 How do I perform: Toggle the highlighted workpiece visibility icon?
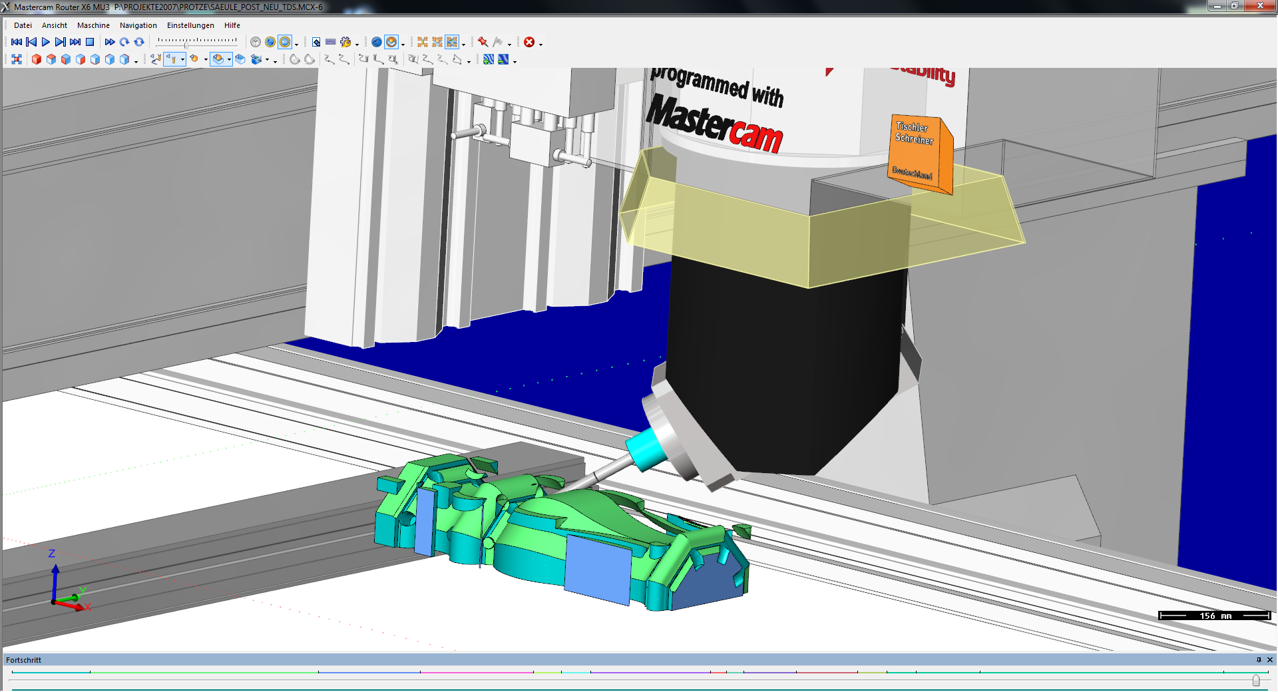coord(218,59)
